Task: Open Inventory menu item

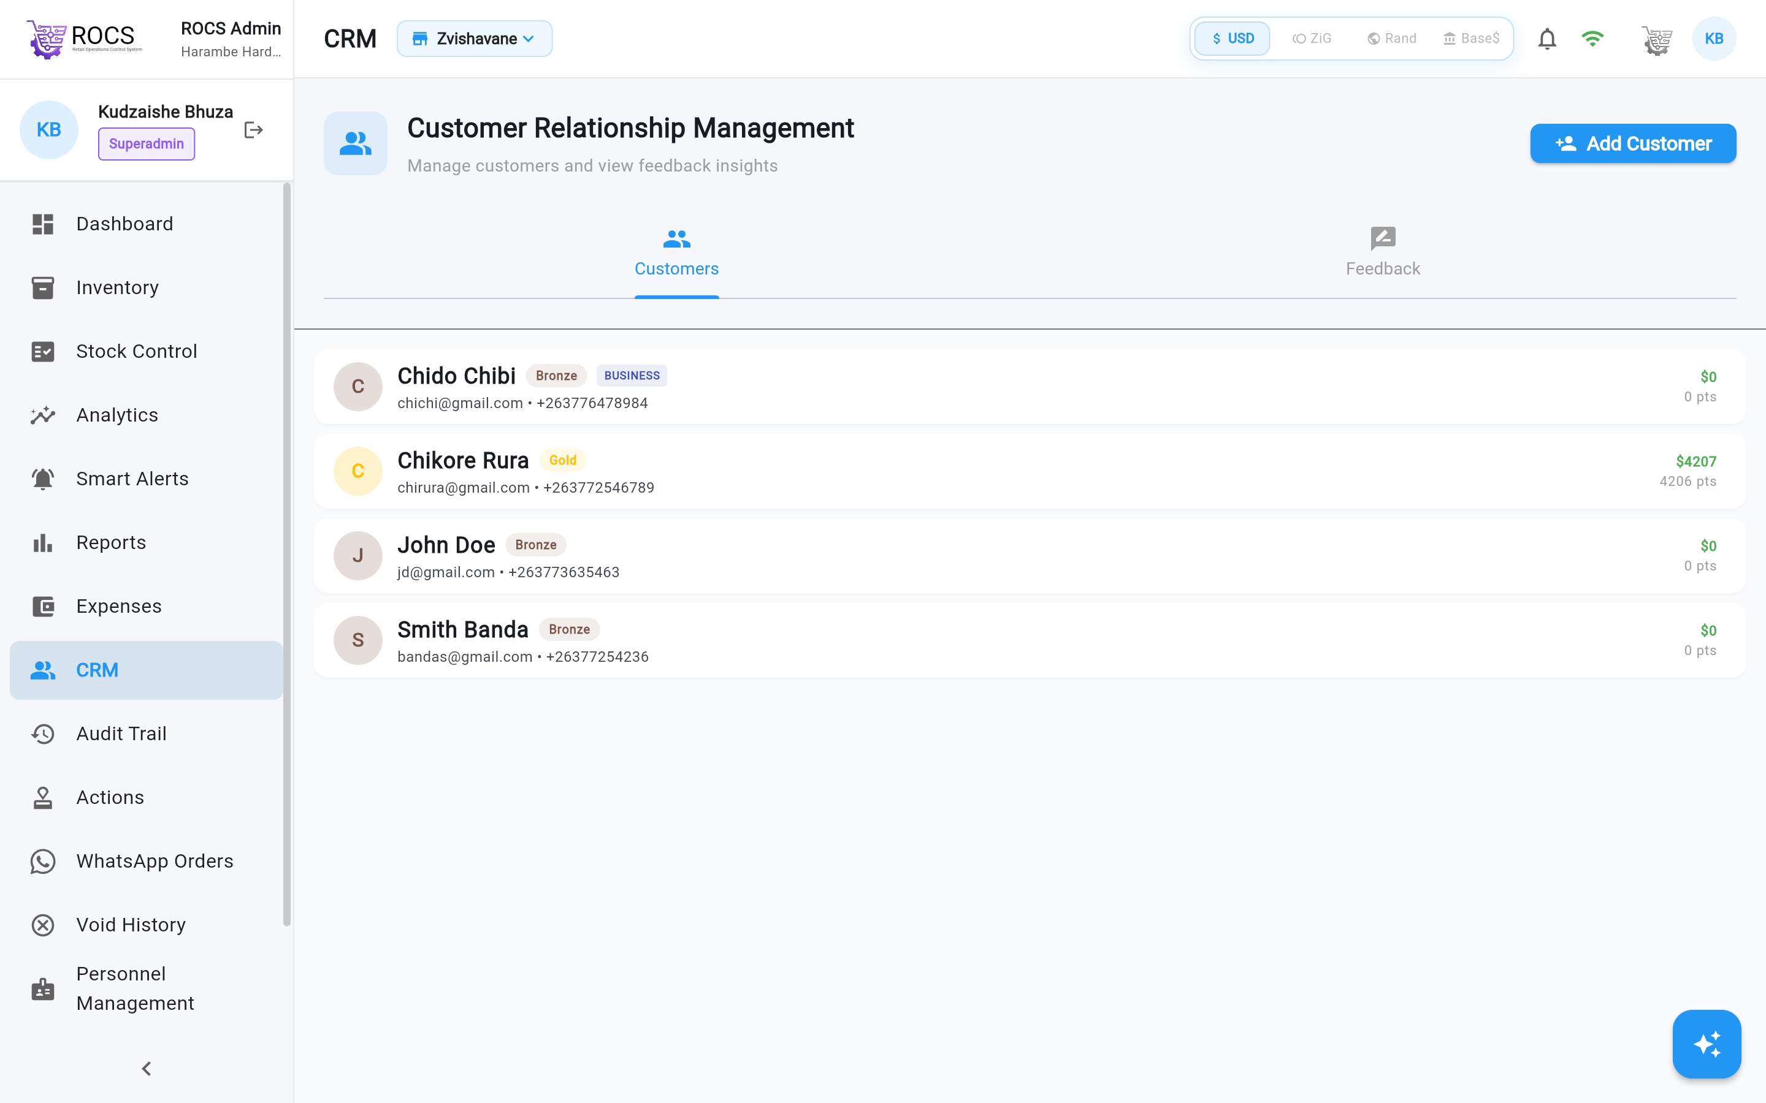Action: tap(146, 287)
